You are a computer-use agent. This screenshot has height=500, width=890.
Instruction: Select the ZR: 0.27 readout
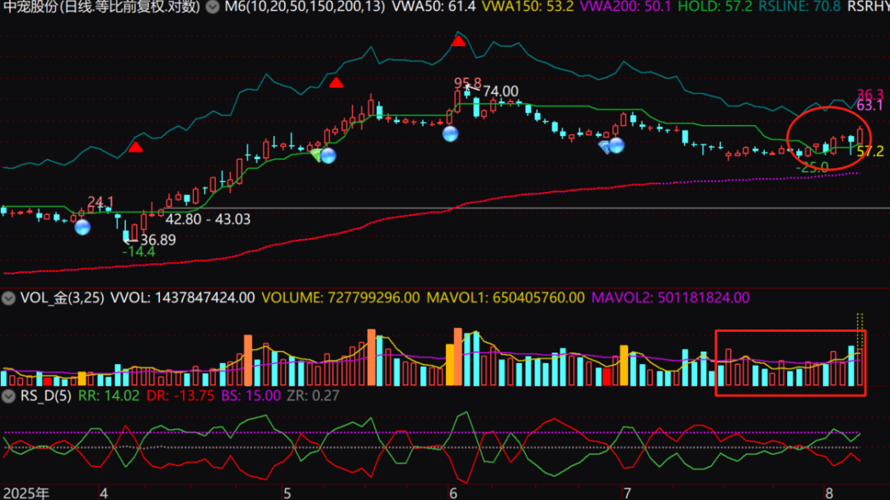coord(313,395)
